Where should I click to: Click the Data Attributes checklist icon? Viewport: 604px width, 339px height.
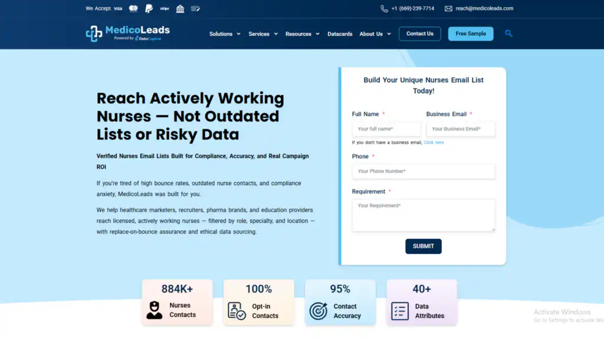400,311
